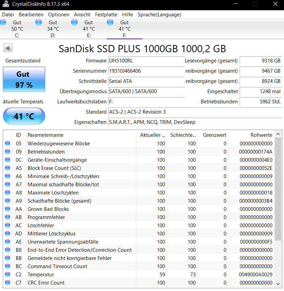Click status orb for Command Timeout Count
This screenshot has width=284, height=291.
click(x=8, y=266)
